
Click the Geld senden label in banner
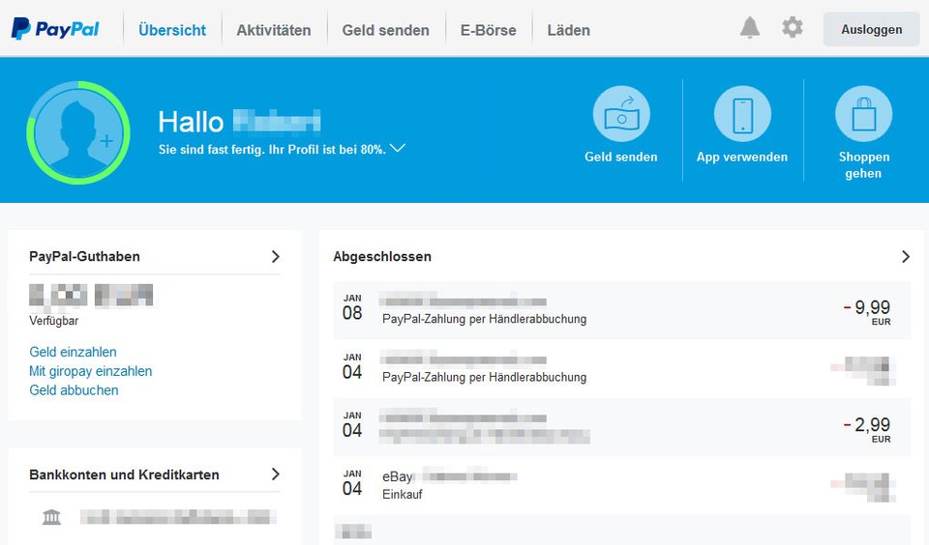(x=621, y=157)
